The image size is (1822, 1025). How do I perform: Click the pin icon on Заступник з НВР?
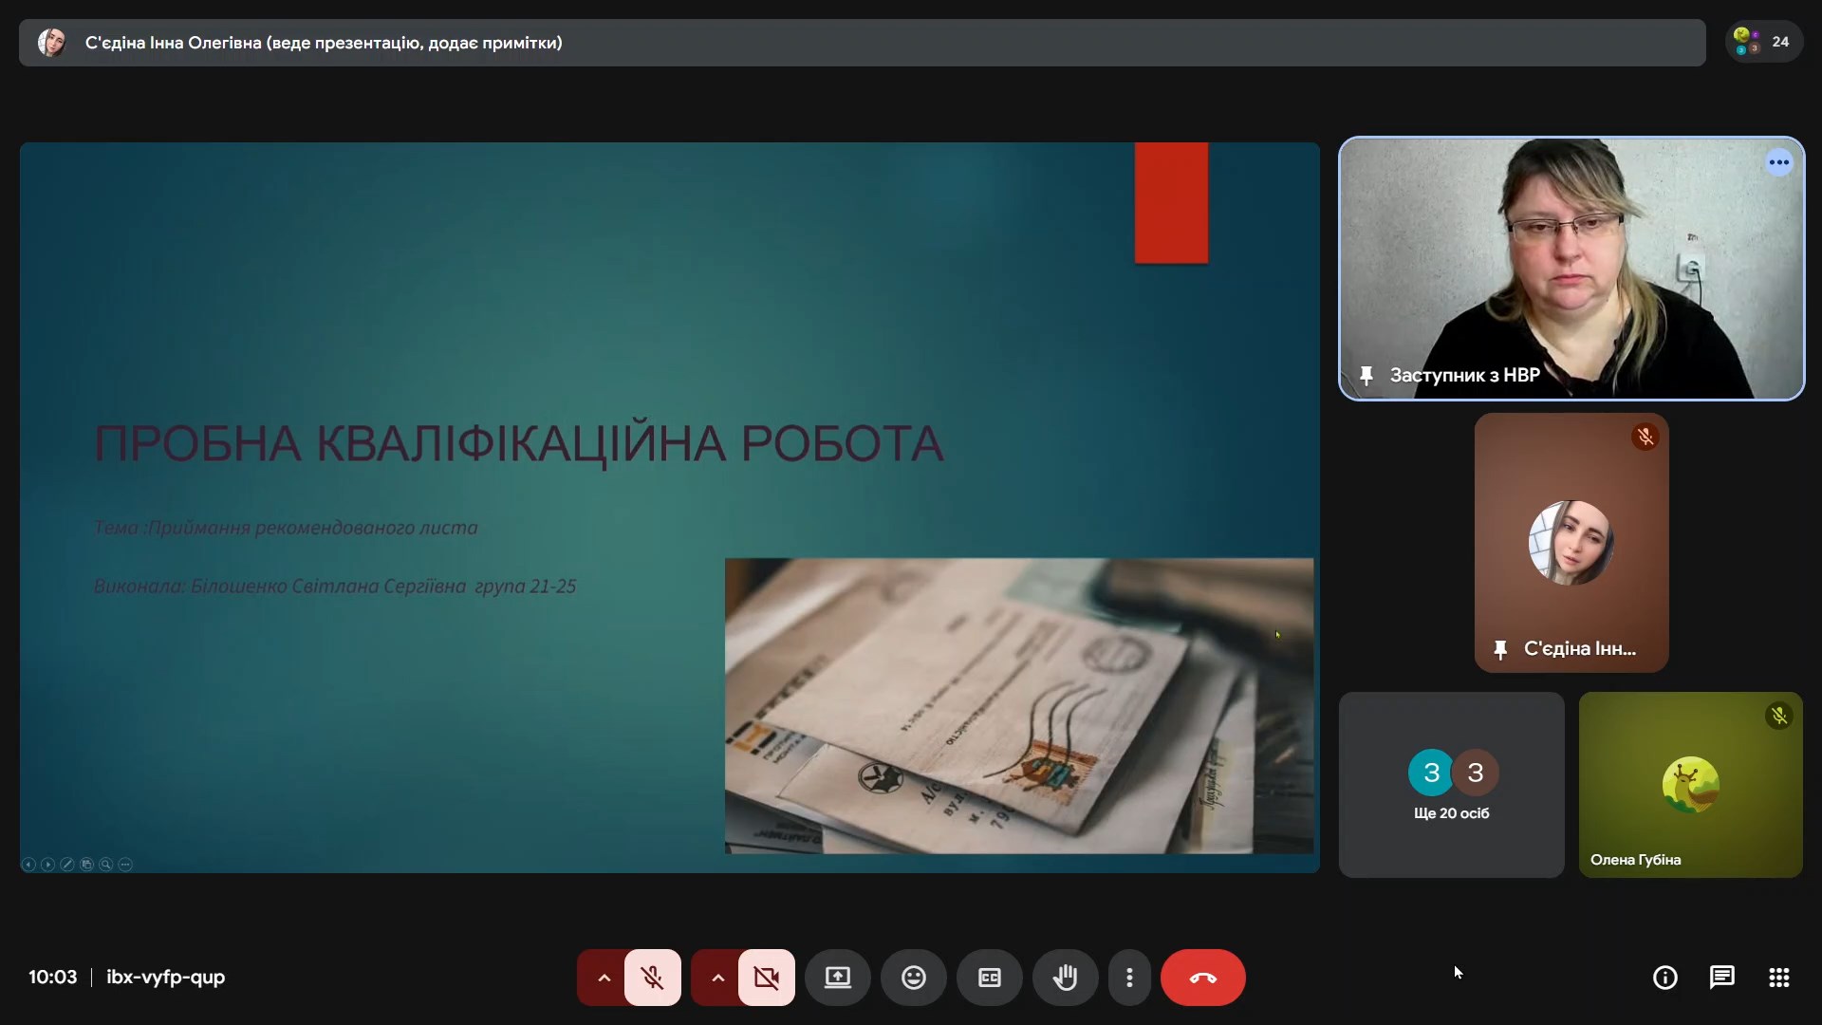coord(1366,376)
